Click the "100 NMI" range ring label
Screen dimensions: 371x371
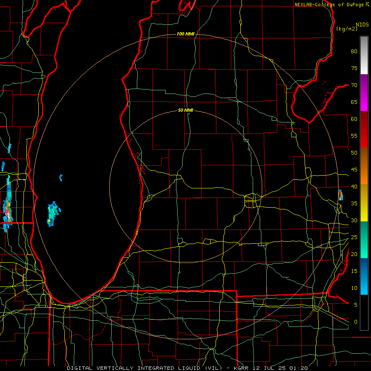point(185,34)
